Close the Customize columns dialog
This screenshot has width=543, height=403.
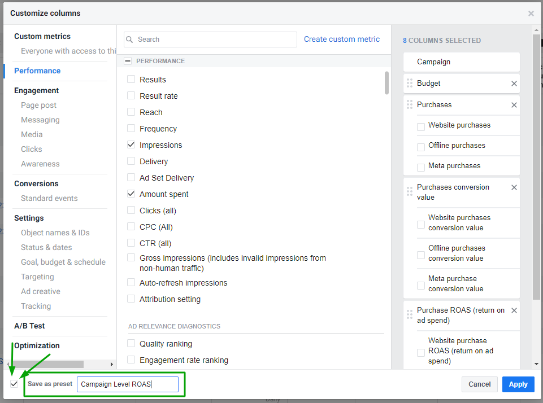[531, 14]
